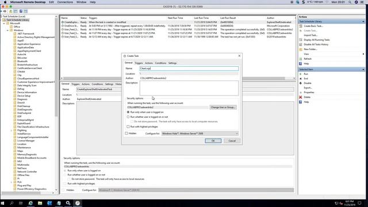Click the End stop icon under Selected Item

[301, 79]
